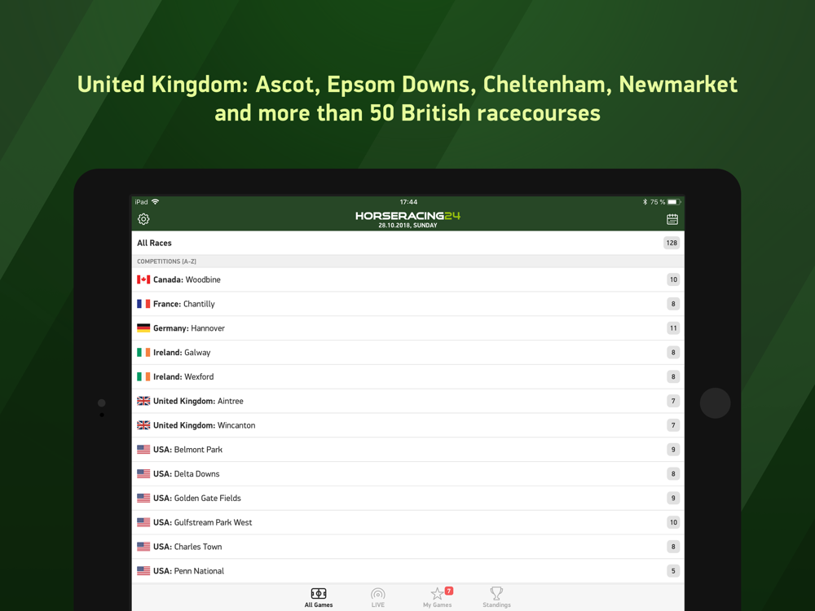This screenshot has height=611, width=815.
Task: Click the date 28.10.2018, SUNDAY
Action: (x=408, y=226)
